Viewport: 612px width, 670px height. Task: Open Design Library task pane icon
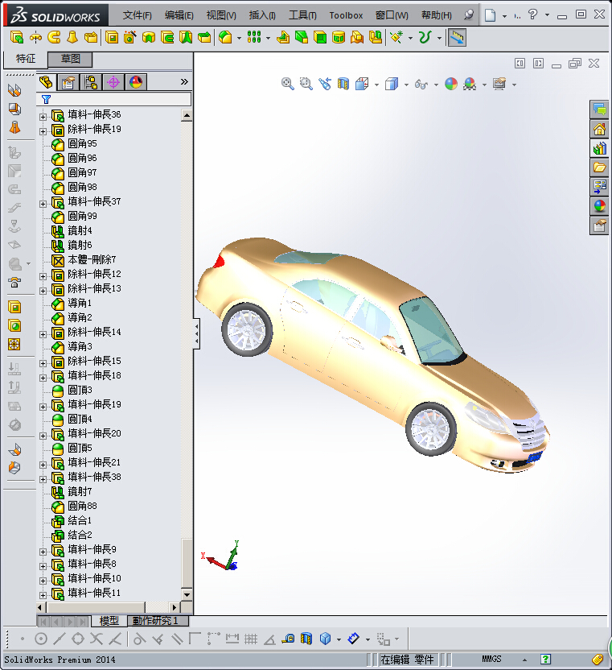tap(599, 148)
